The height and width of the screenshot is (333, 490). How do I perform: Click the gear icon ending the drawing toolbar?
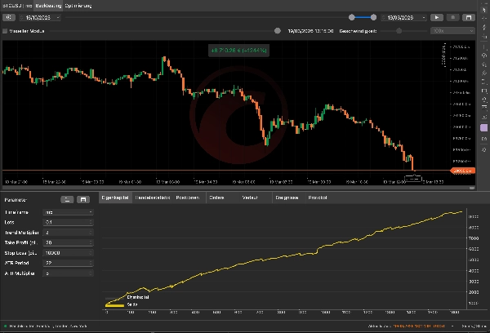[x=484, y=149]
